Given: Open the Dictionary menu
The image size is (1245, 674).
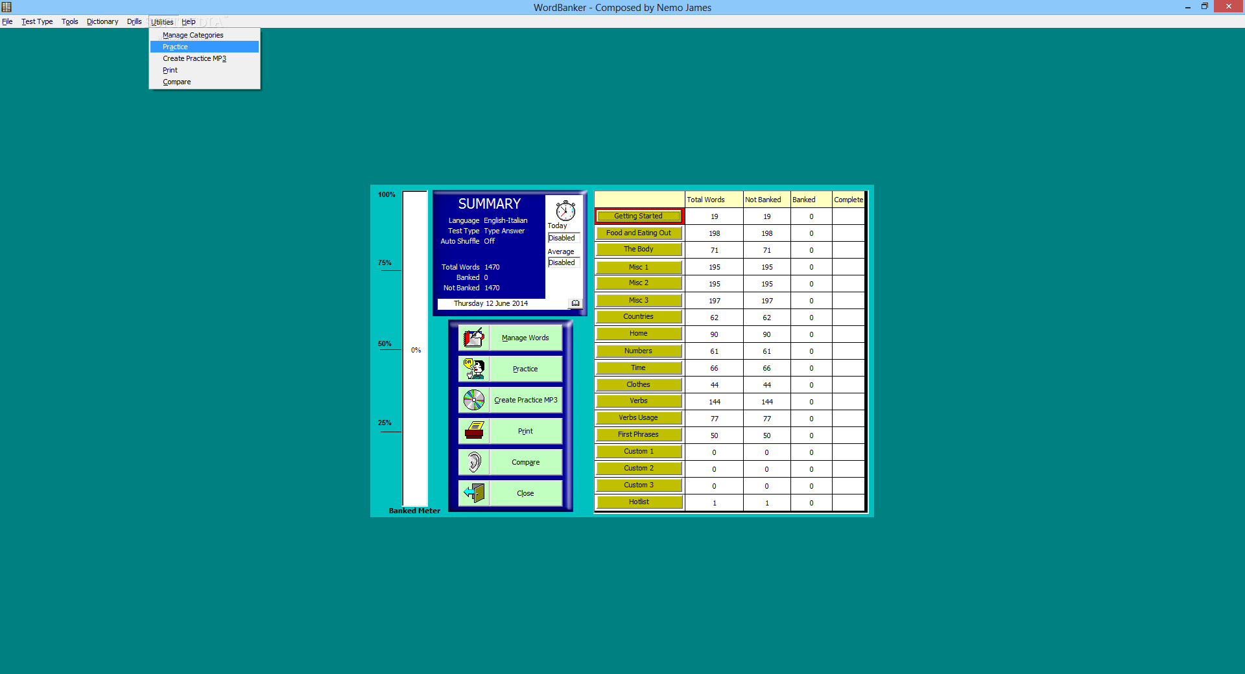Looking at the screenshot, I should pyautogui.click(x=102, y=21).
